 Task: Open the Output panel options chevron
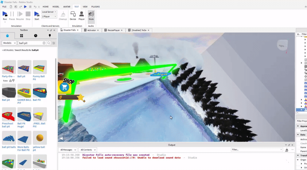286,145
